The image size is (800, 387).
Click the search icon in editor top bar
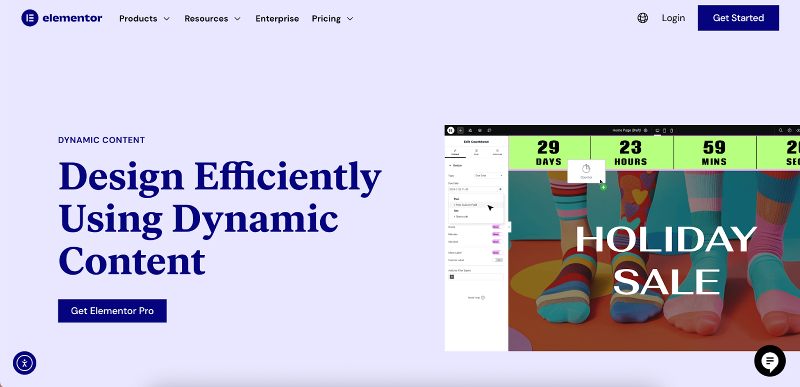[780, 130]
